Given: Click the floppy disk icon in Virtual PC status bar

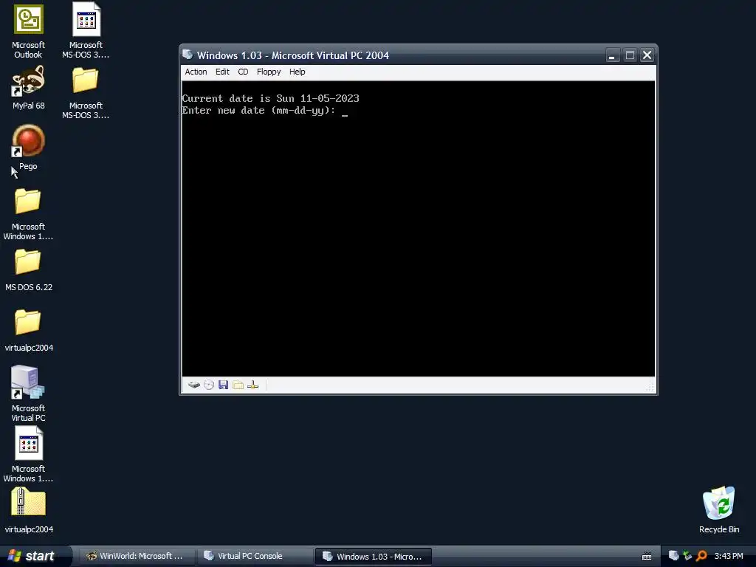Looking at the screenshot, I should click(x=223, y=385).
